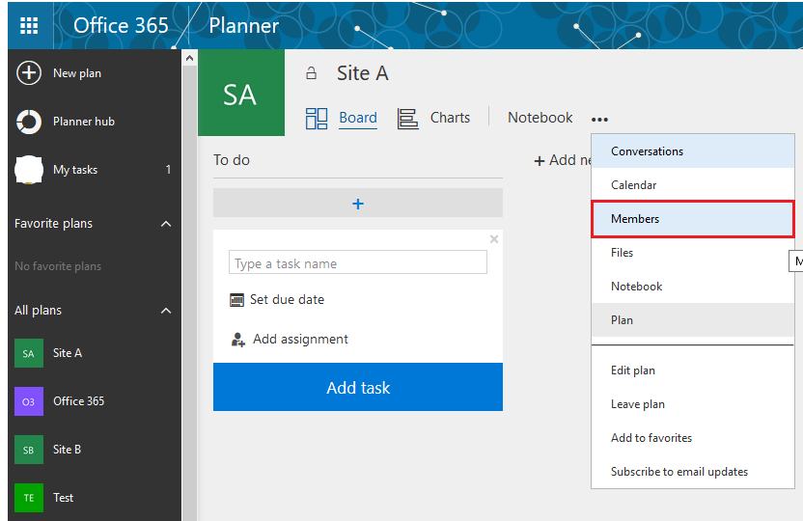Click the lock privacy icon beside Site A
The image size is (803, 521).
tap(312, 73)
